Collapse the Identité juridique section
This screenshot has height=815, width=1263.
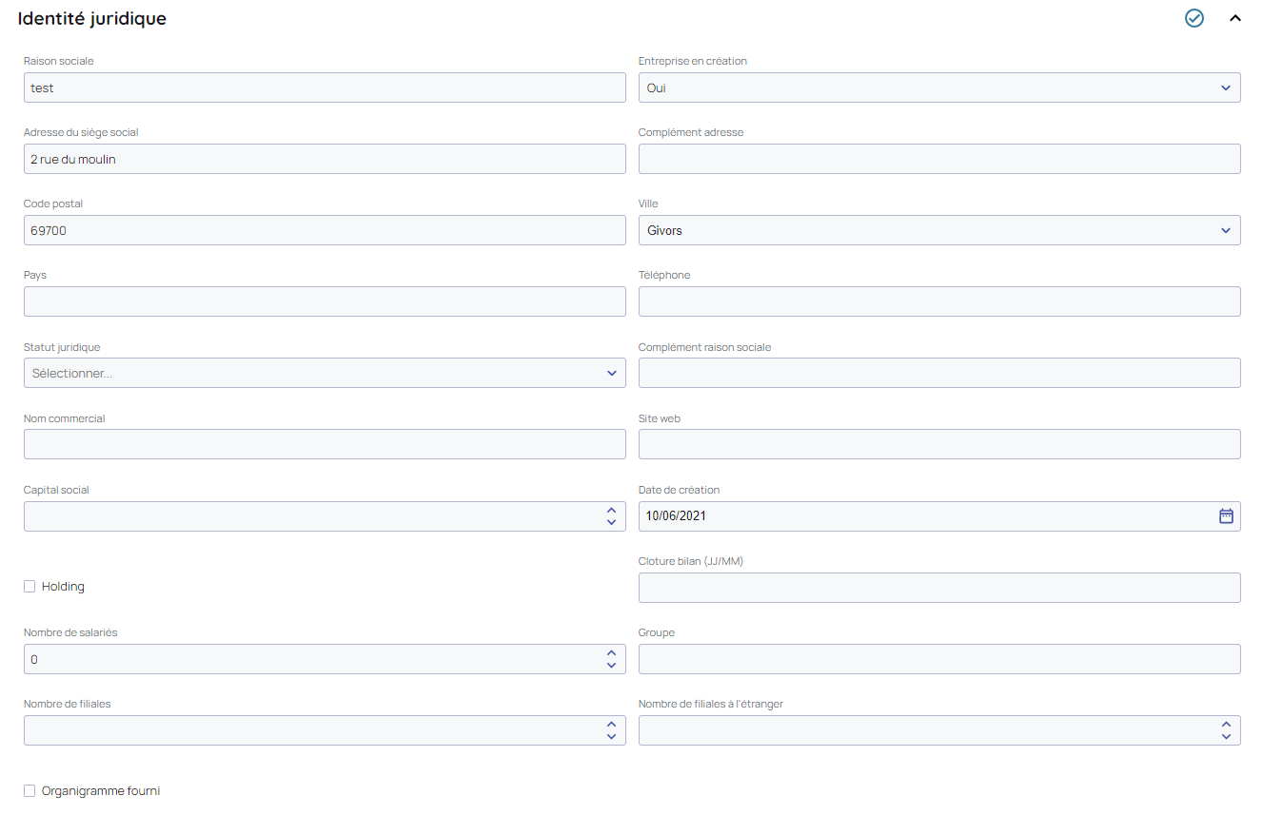(1235, 18)
